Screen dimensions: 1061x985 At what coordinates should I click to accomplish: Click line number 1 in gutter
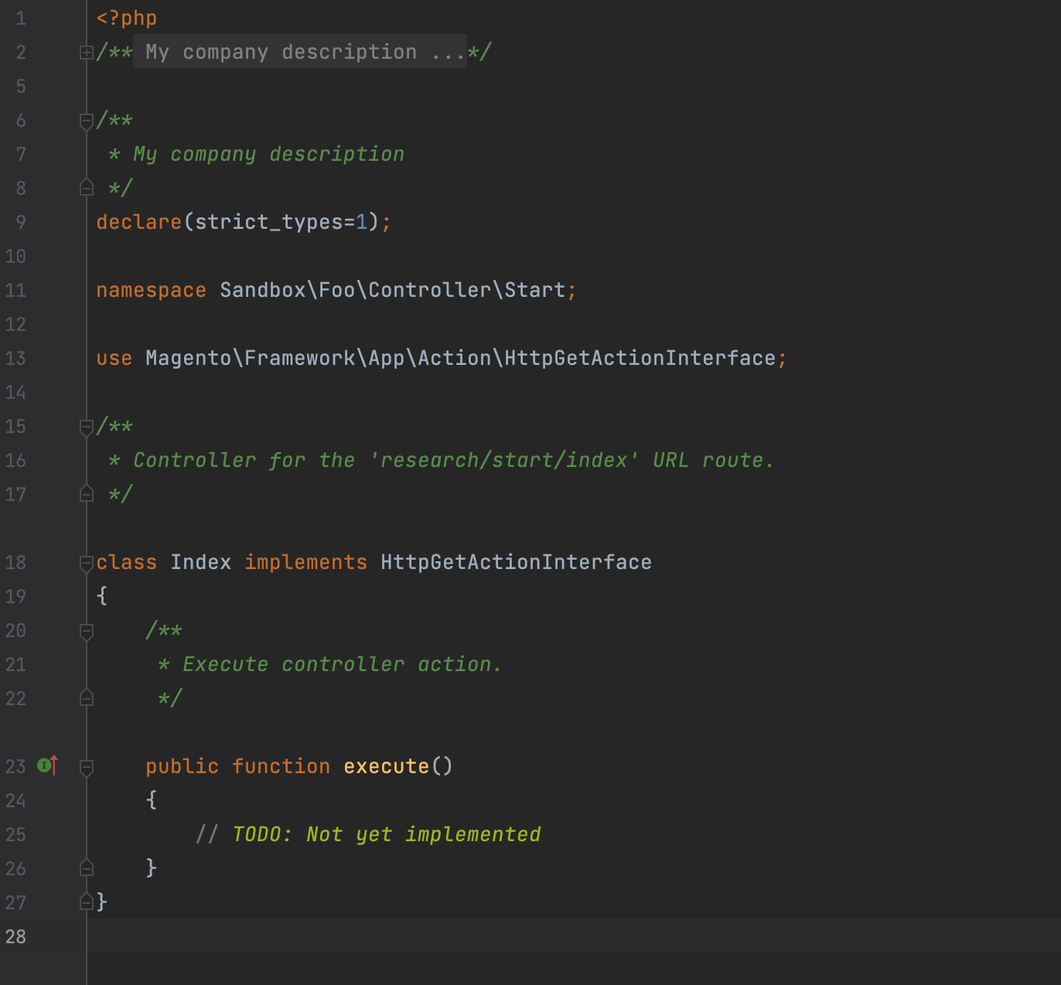click(x=21, y=18)
